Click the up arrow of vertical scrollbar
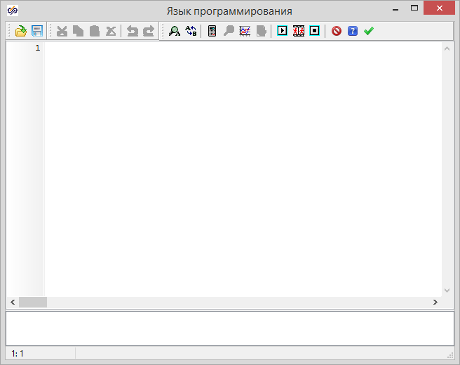 pos(447,48)
